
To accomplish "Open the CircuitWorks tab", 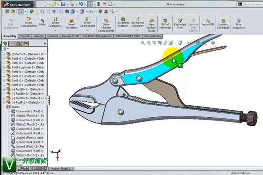I will tap(152, 36).
